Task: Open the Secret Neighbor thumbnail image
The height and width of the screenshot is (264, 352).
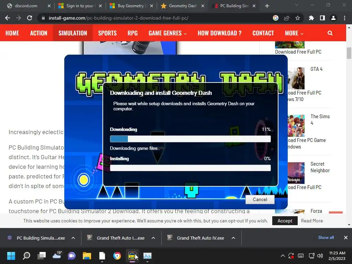Action: [x=296, y=173]
